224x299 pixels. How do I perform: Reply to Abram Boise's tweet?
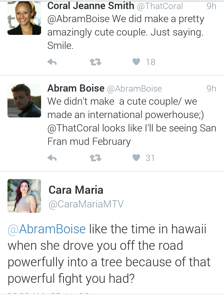[x=52, y=158]
